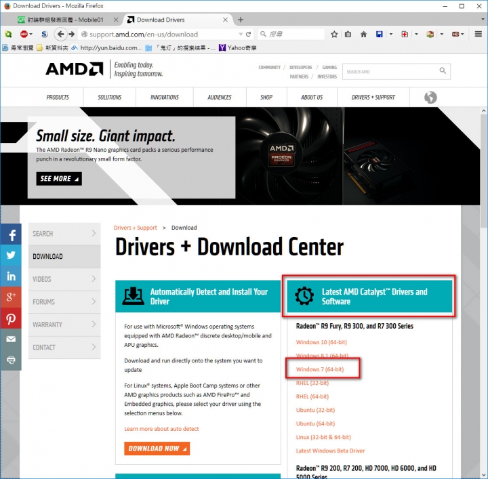
Task: Click the AMD logo
Action: click(x=74, y=69)
